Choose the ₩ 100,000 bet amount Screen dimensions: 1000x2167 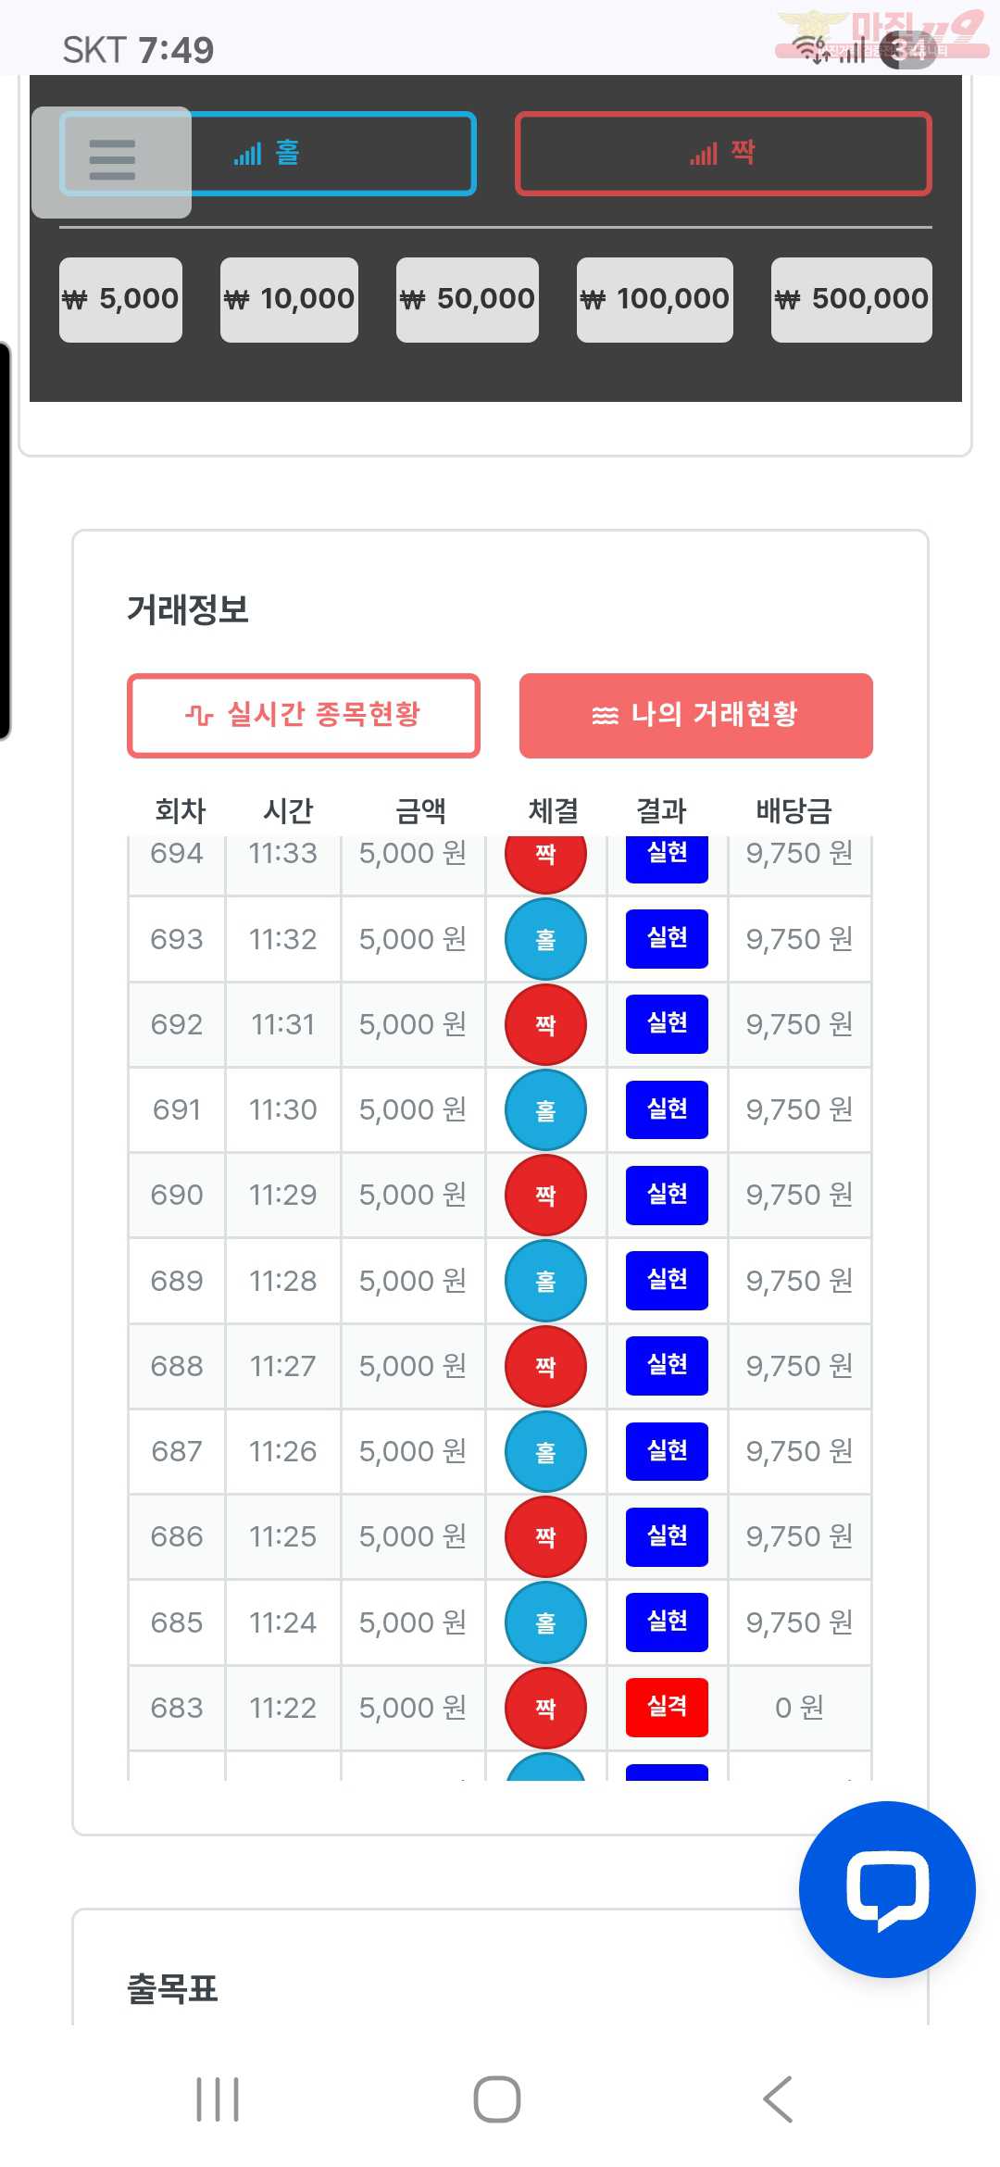click(x=655, y=299)
